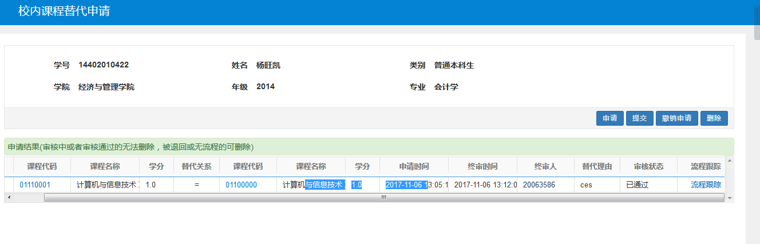Open the 流程跟踪 link in the row

point(706,185)
